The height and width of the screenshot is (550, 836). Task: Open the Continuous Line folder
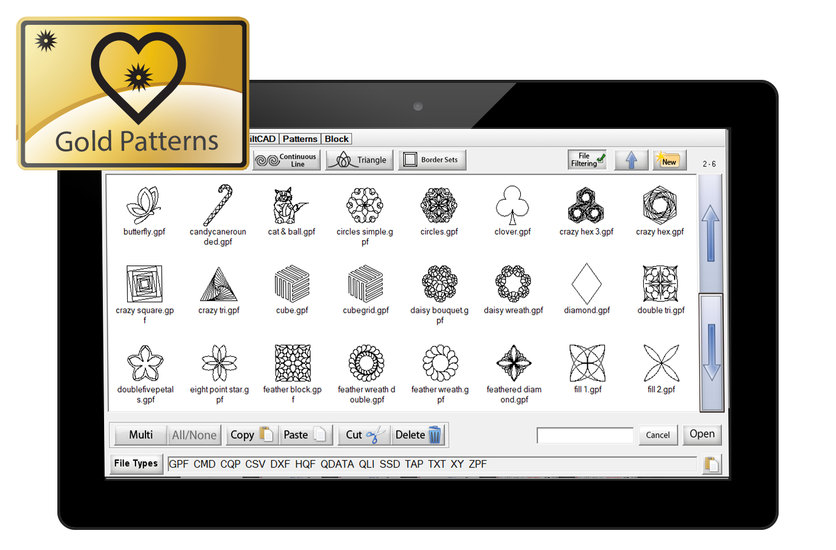point(287,160)
